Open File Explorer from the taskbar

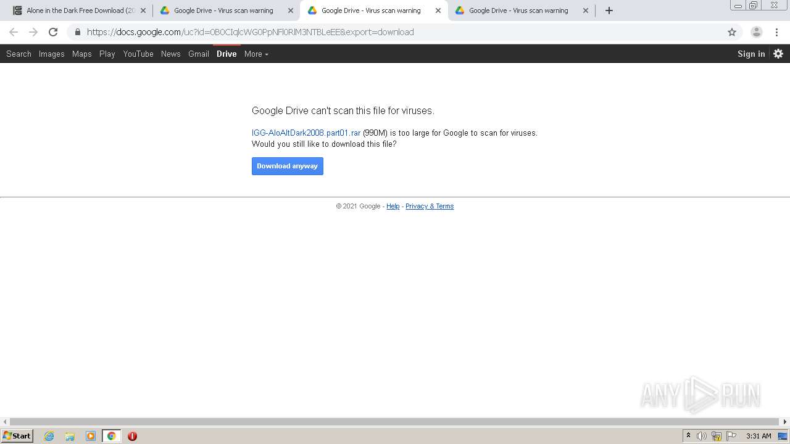coord(70,436)
